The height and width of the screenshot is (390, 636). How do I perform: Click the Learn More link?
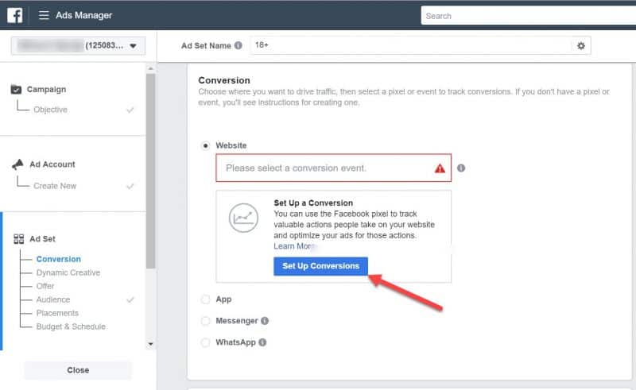[x=293, y=246]
